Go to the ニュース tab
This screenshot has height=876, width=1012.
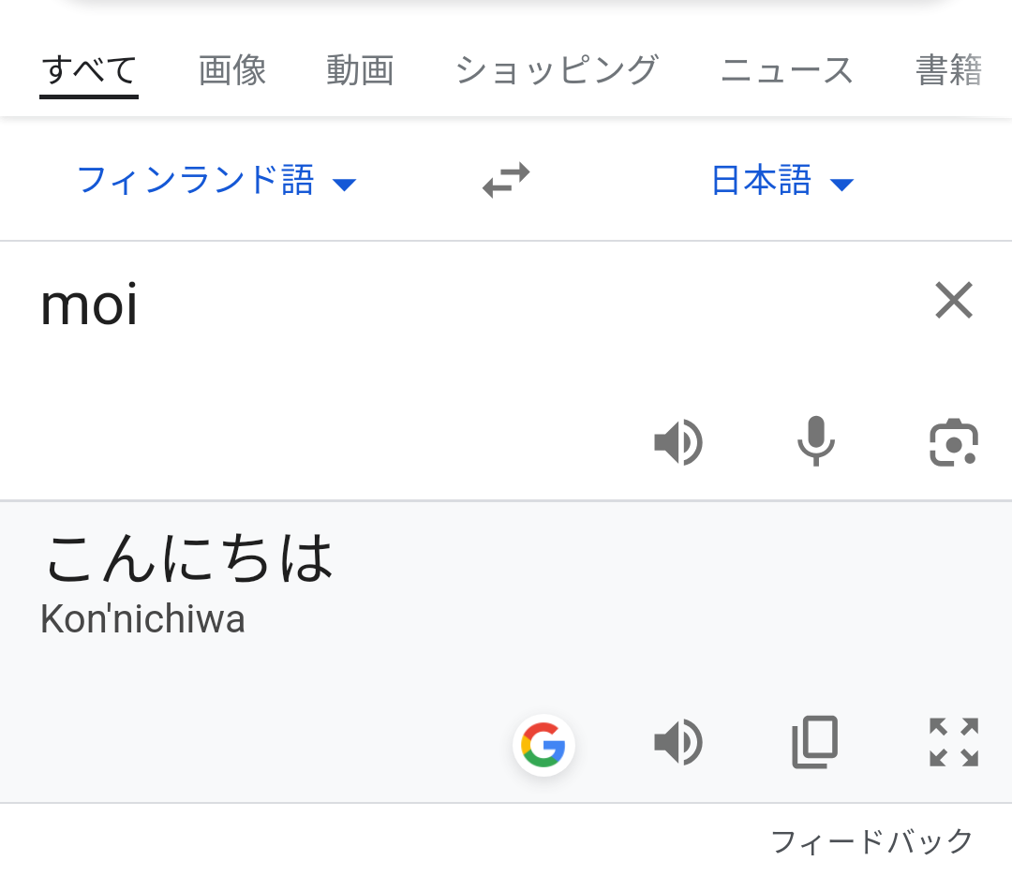[786, 70]
